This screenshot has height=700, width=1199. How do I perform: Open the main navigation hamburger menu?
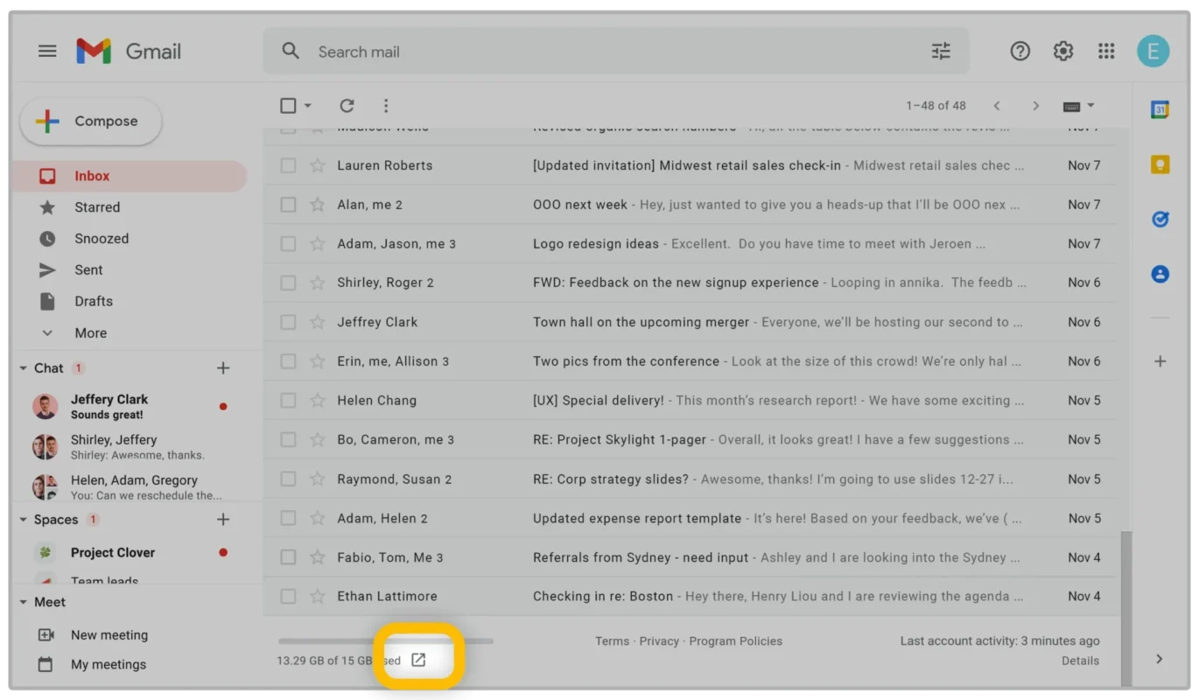click(x=47, y=51)
